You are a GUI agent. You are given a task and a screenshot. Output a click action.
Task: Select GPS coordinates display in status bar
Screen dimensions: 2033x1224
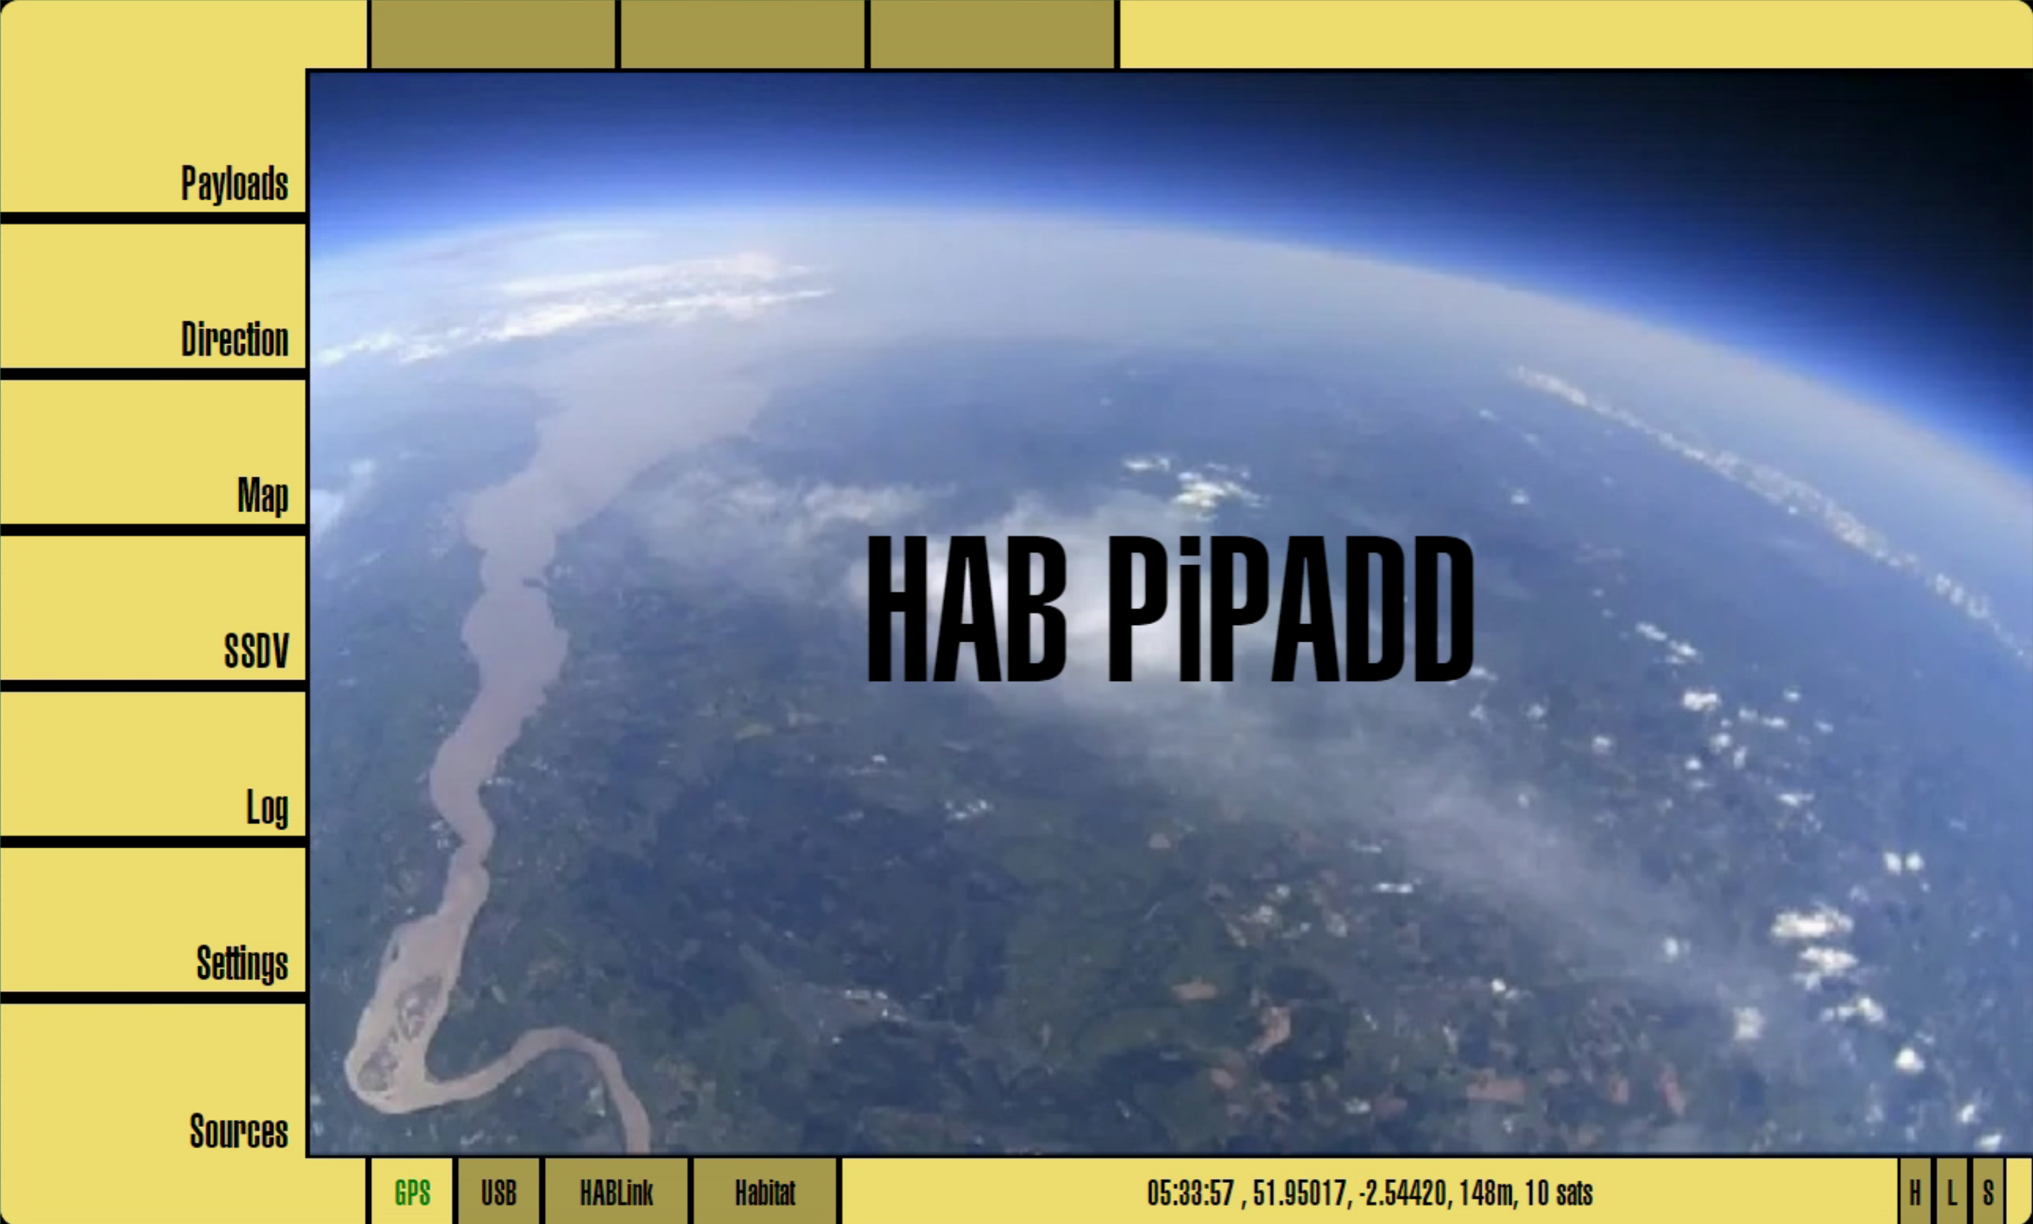(1372, 1193)
